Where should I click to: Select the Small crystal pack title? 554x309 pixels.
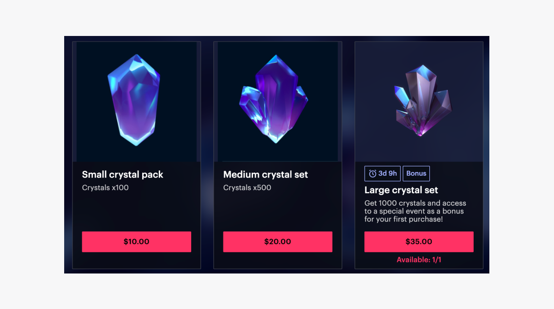(x=122, y=174)
